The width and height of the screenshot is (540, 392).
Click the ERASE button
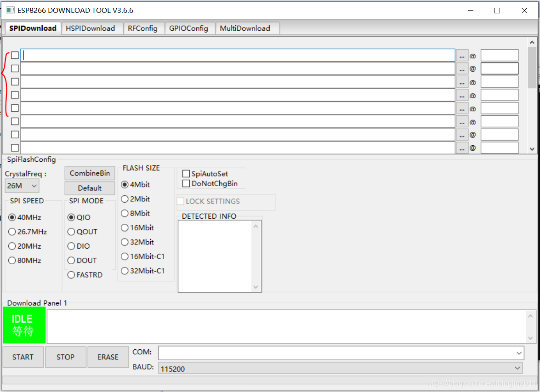click(108, 357)
